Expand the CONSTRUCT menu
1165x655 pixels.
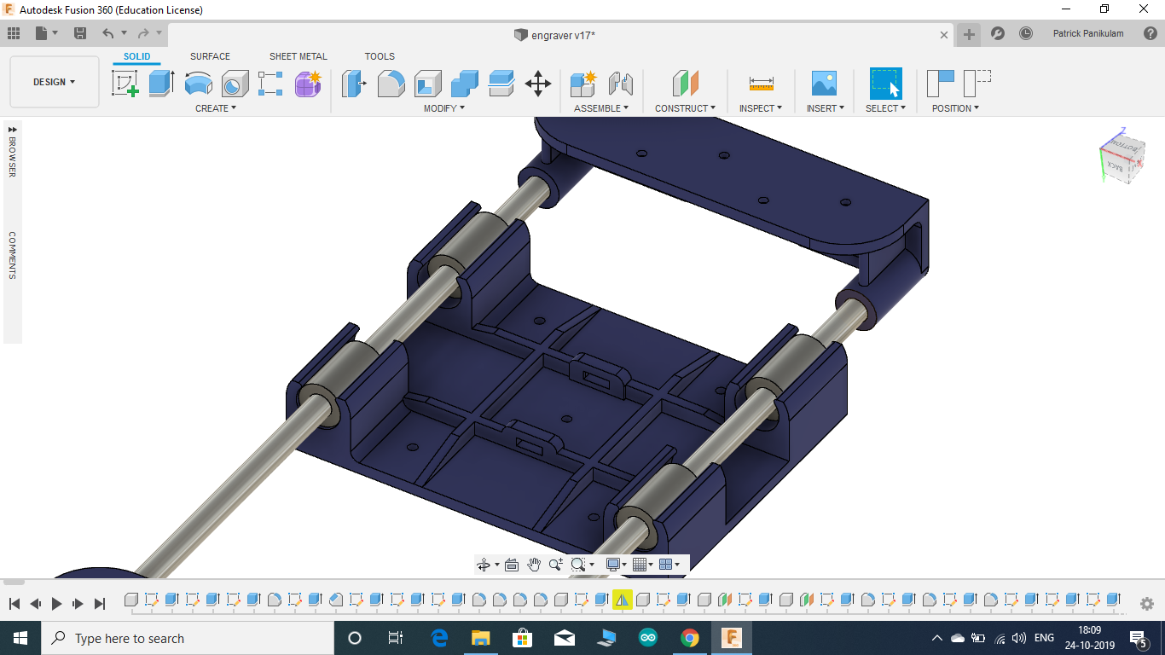click(685, 108)
